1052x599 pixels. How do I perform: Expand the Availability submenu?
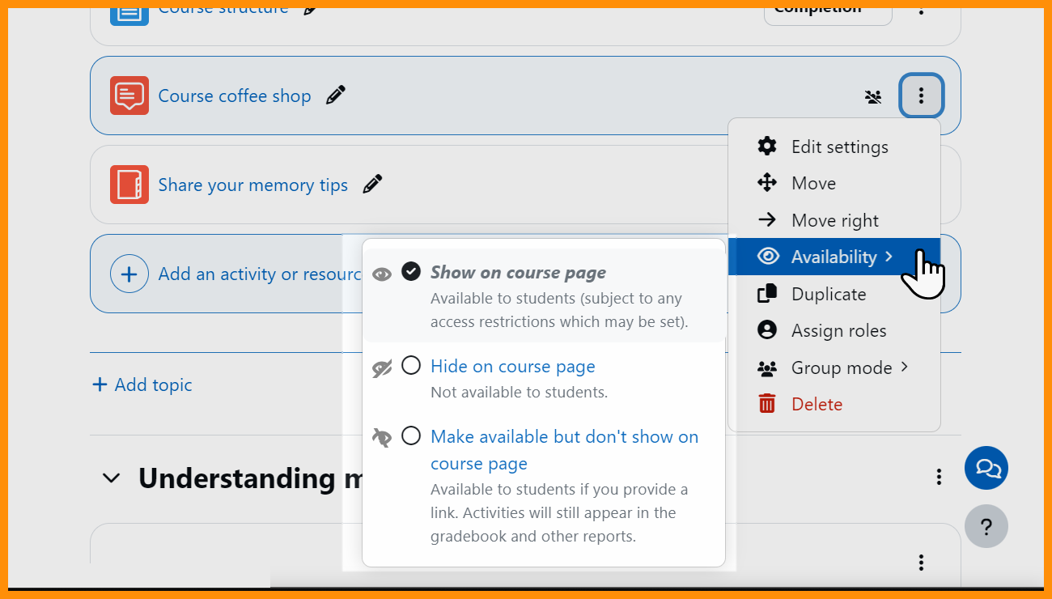(x=834, y=257)
